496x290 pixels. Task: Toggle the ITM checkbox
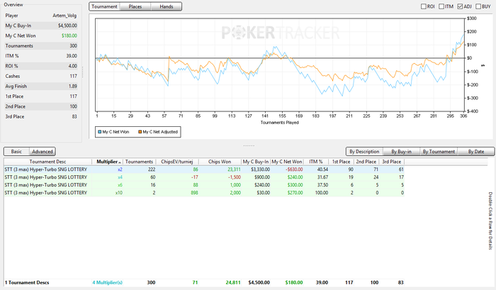tap(441, 6)
